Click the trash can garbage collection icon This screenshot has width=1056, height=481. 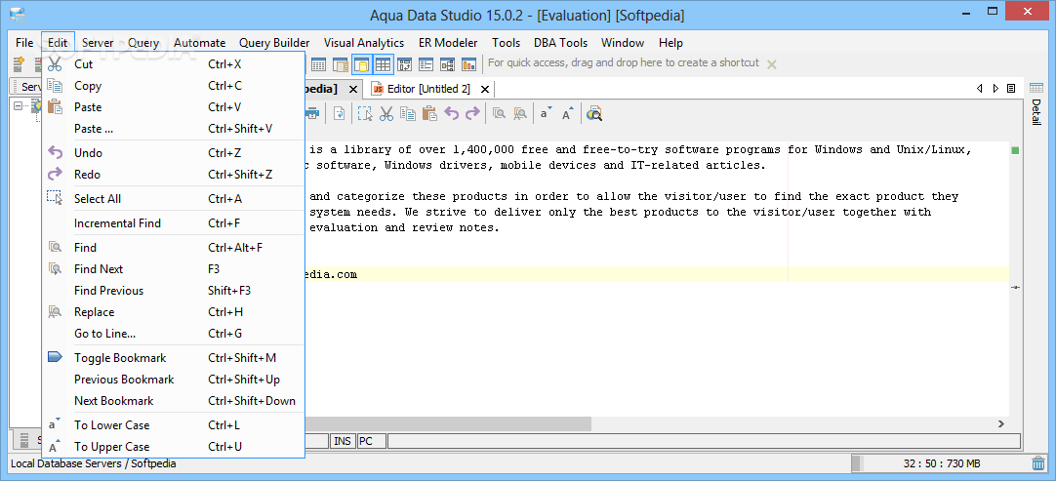click(1037, 463)
